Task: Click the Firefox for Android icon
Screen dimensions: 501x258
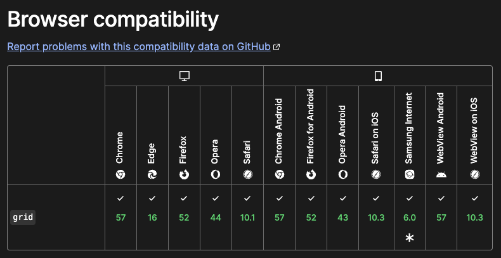Action: point(311,174)
